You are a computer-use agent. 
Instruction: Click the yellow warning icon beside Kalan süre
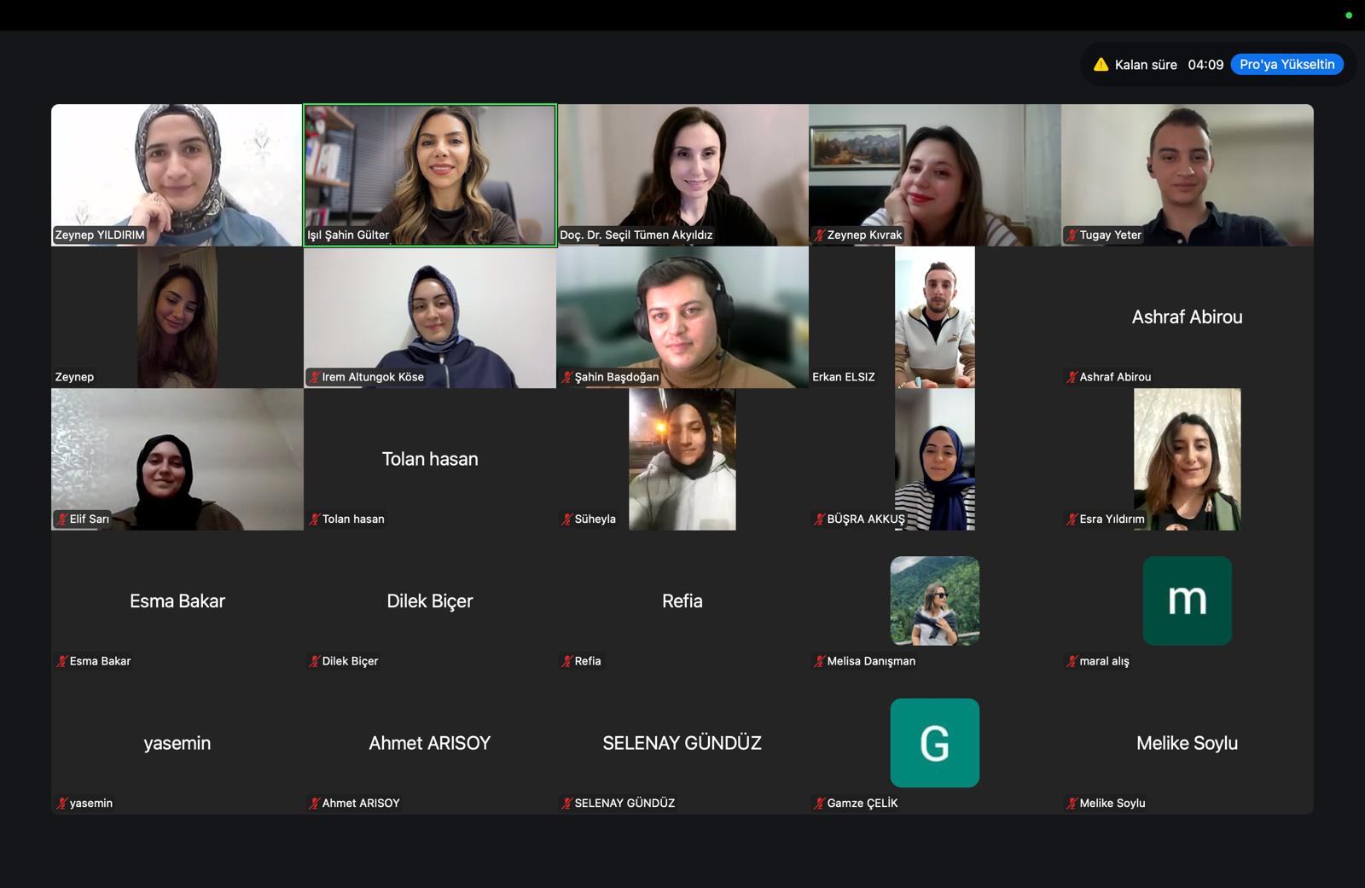pyautogui.click(x=1101, y=65)
